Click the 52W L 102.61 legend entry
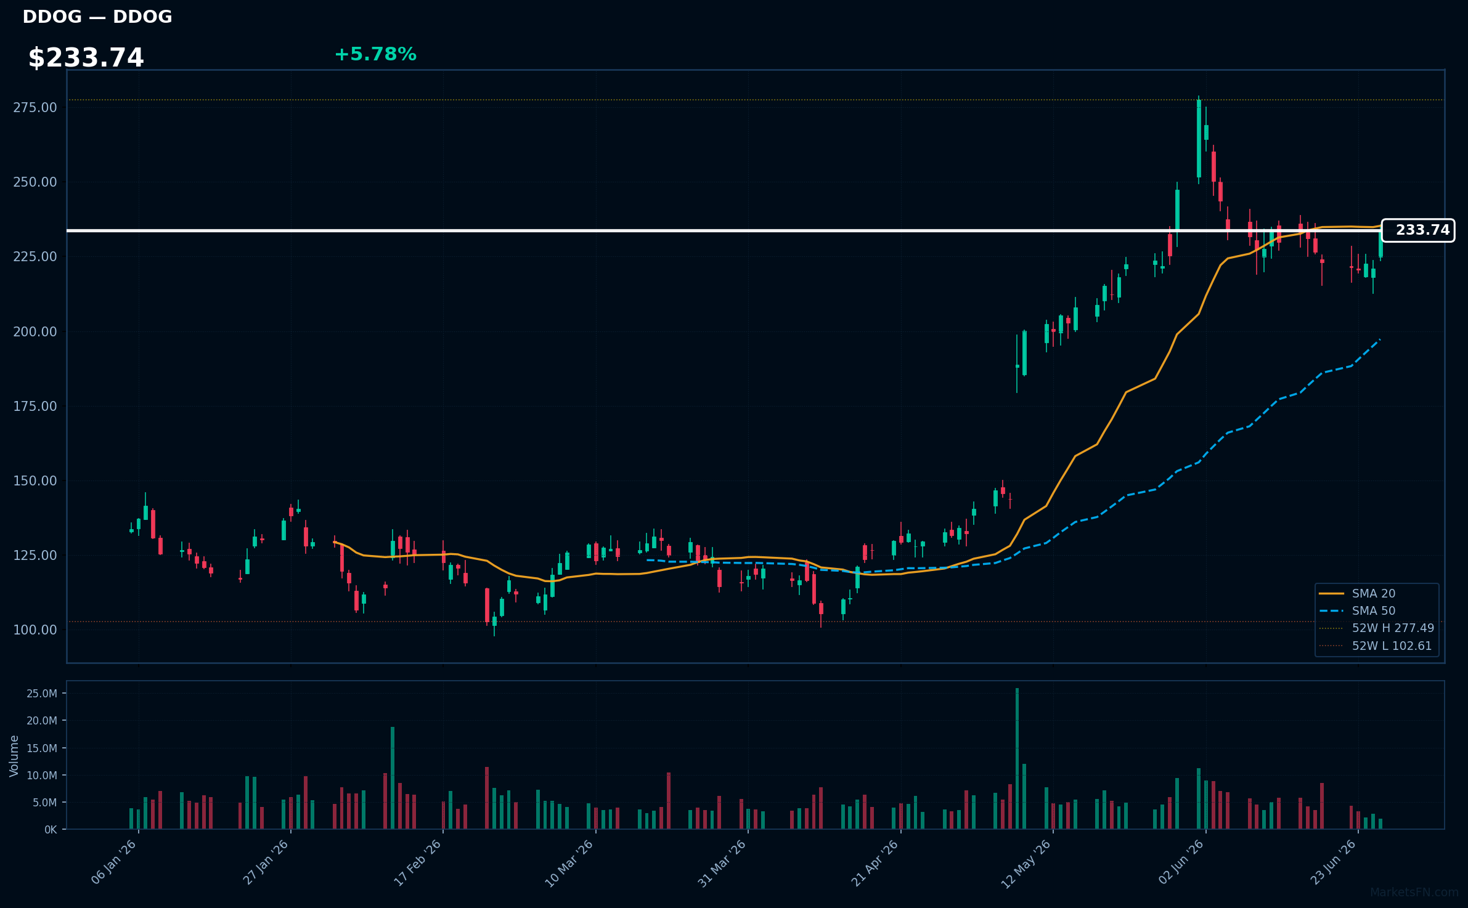Image resolution: width=1468 pixels, height=908 pixels. click(x=1376, y=646)
